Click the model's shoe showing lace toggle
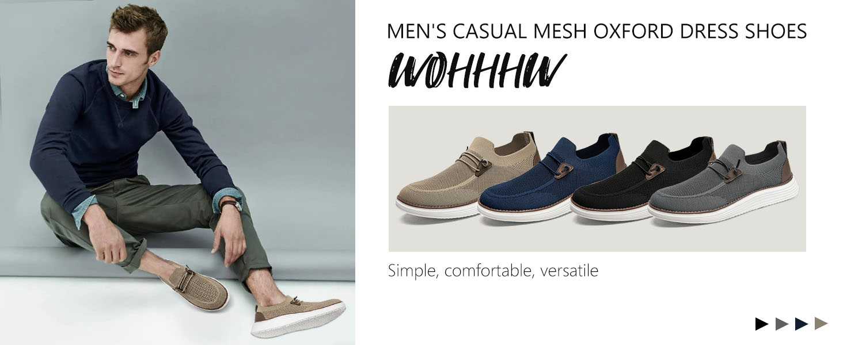 (194, 287)
